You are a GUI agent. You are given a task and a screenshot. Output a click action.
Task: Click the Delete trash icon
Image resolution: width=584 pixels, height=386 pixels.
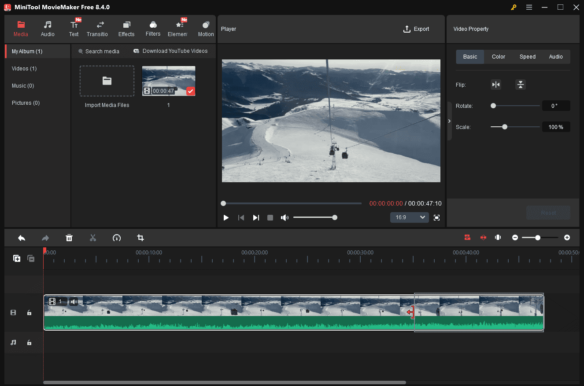click(69, 238)
